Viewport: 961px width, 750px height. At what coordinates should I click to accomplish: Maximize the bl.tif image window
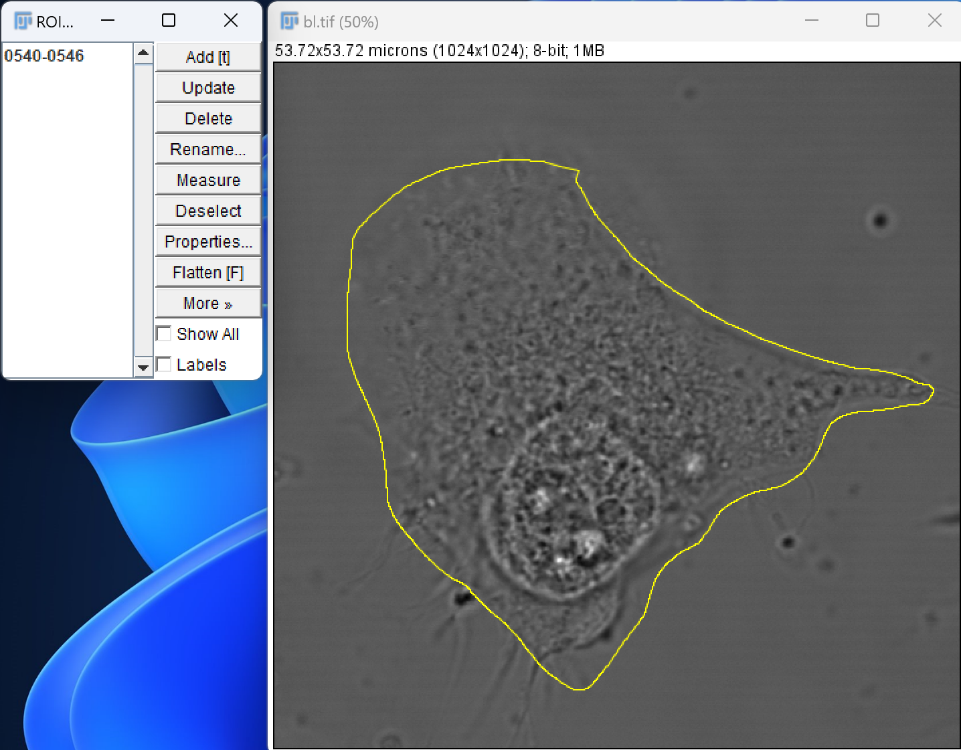click(873, 21)
